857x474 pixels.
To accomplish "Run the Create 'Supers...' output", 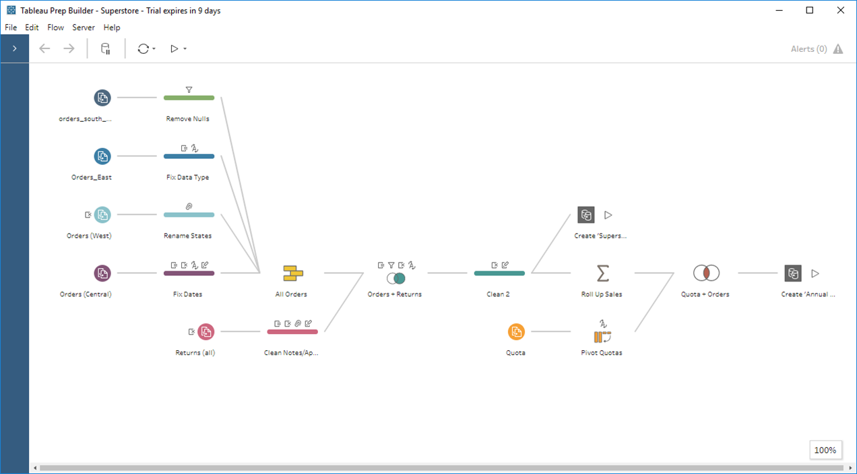I will pos(608,215).
